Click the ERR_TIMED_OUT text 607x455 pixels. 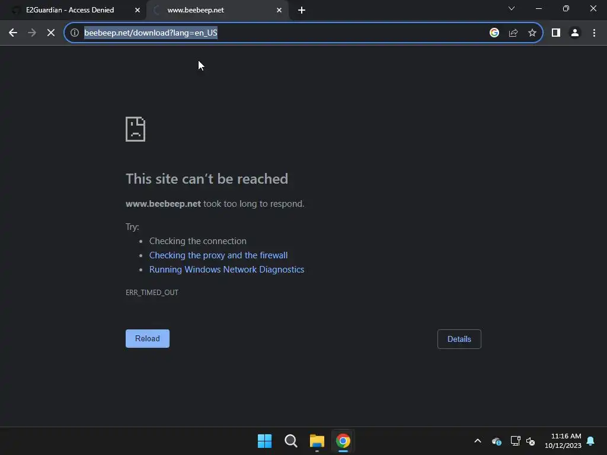(x=152, y=293)
